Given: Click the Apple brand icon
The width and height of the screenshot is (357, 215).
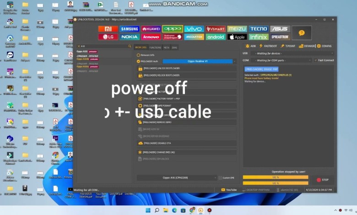Looking at the screenshot, I should 237,37.
